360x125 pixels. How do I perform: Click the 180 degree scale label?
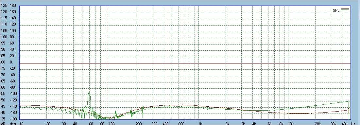point(13,6)
